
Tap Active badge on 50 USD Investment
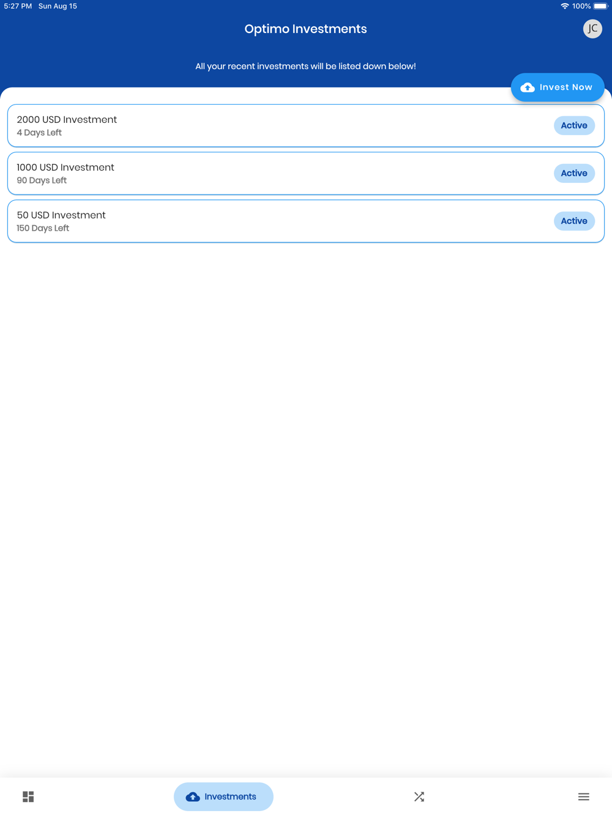pos(573,221)
